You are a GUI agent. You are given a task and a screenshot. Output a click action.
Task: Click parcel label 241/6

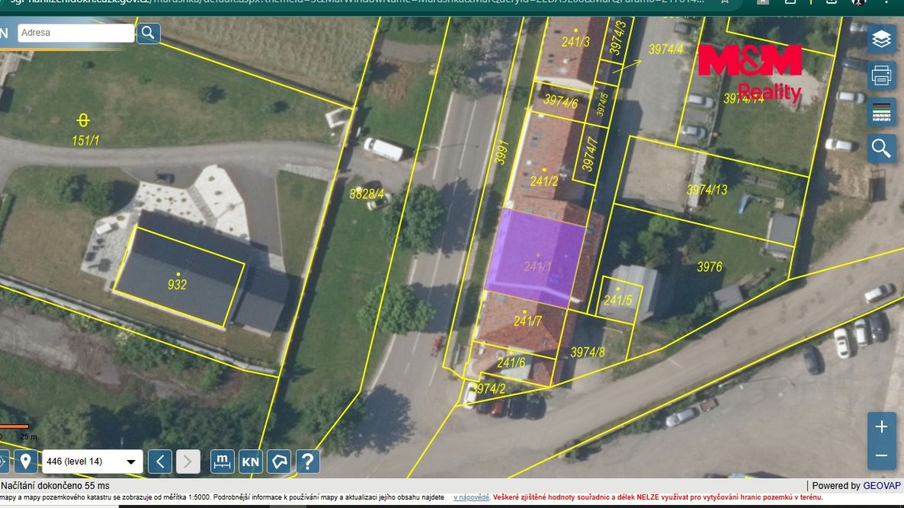(511, 363)
